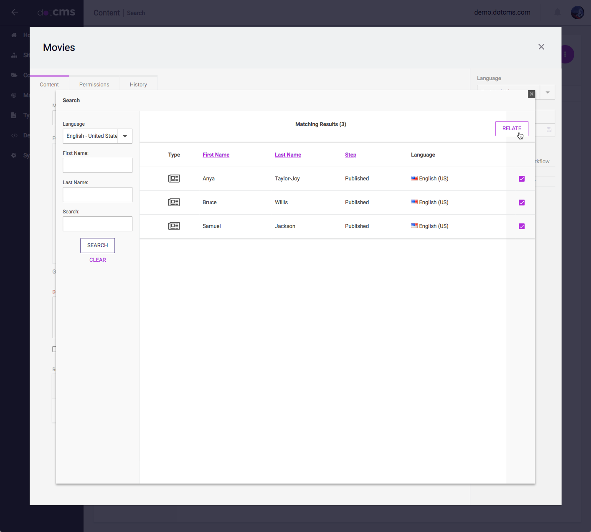The image size is (591, 532).
Task: Expand the Language dropdown in the right panel
Action: pos(547,92)
